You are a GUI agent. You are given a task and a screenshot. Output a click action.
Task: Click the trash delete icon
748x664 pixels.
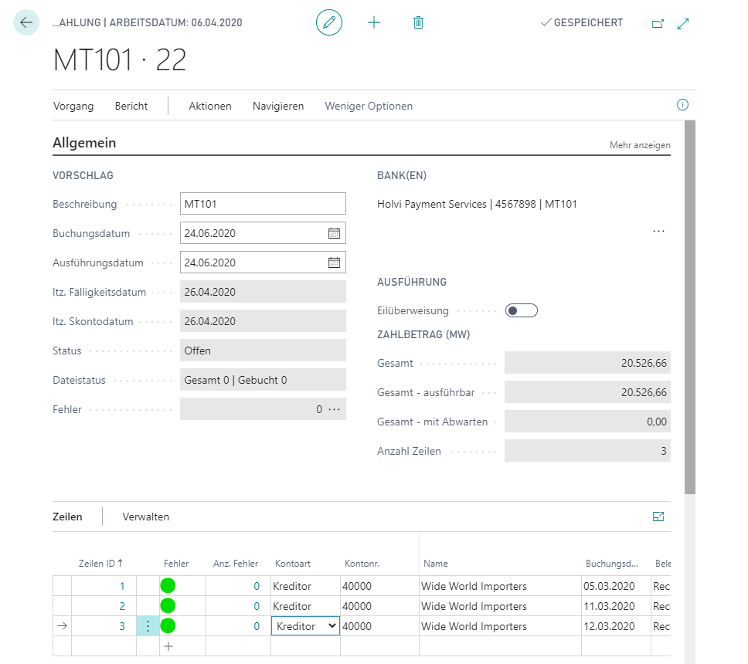(418, 22)
